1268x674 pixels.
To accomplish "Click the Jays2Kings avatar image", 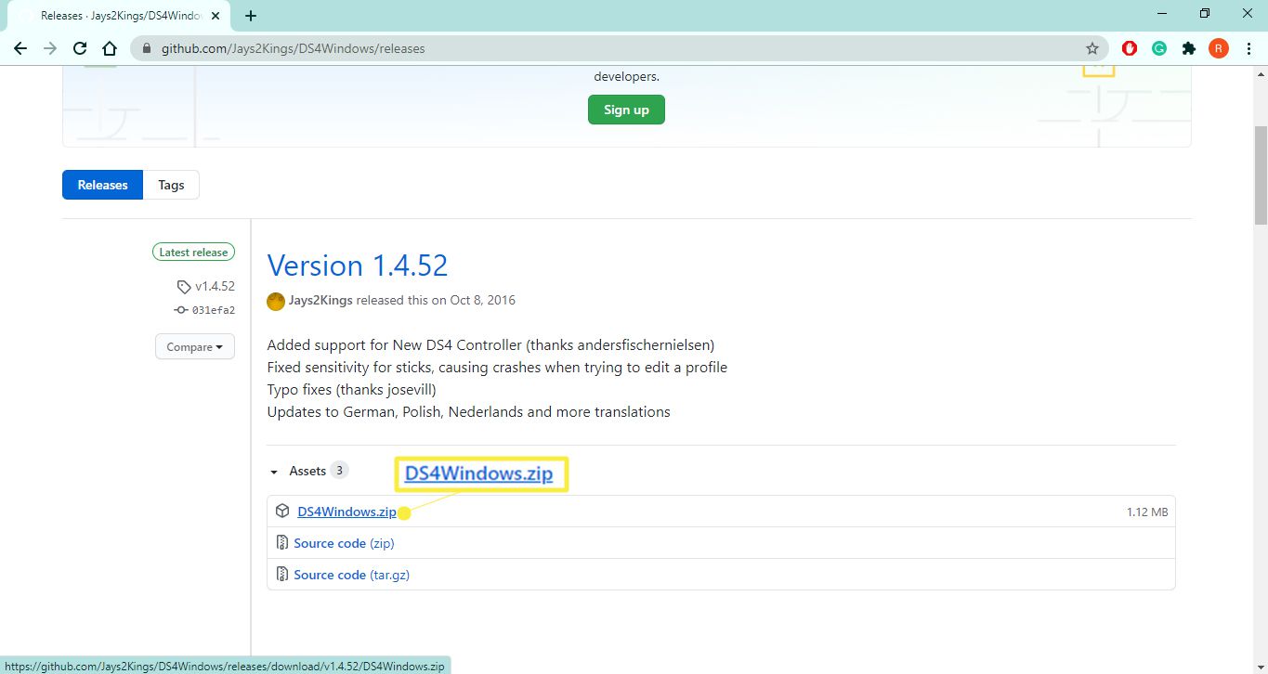I will 276,301.
